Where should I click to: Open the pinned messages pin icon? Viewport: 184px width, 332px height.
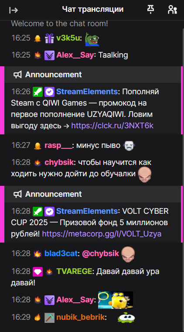[x=150, y=10]
